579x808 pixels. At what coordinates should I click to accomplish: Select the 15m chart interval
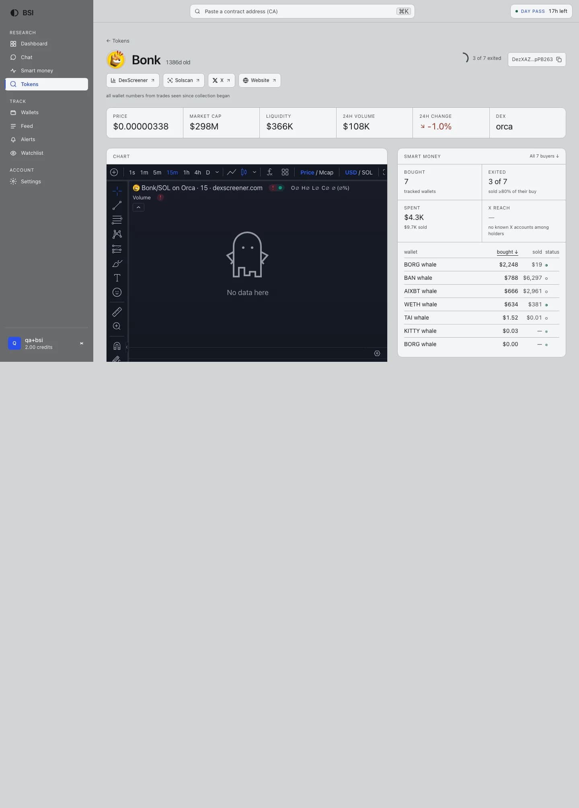pos(172,172)
